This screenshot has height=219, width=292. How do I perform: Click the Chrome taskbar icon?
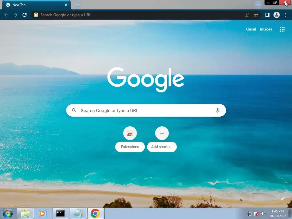(95, 213)
